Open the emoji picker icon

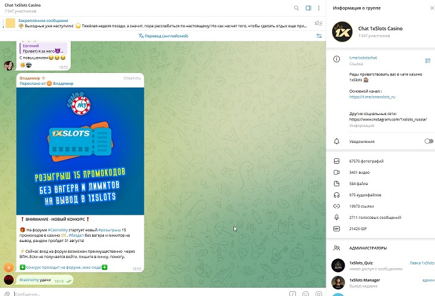(305, 294)
